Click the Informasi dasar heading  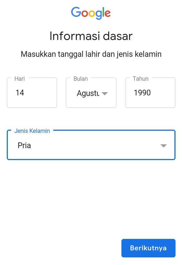[91, 36]
